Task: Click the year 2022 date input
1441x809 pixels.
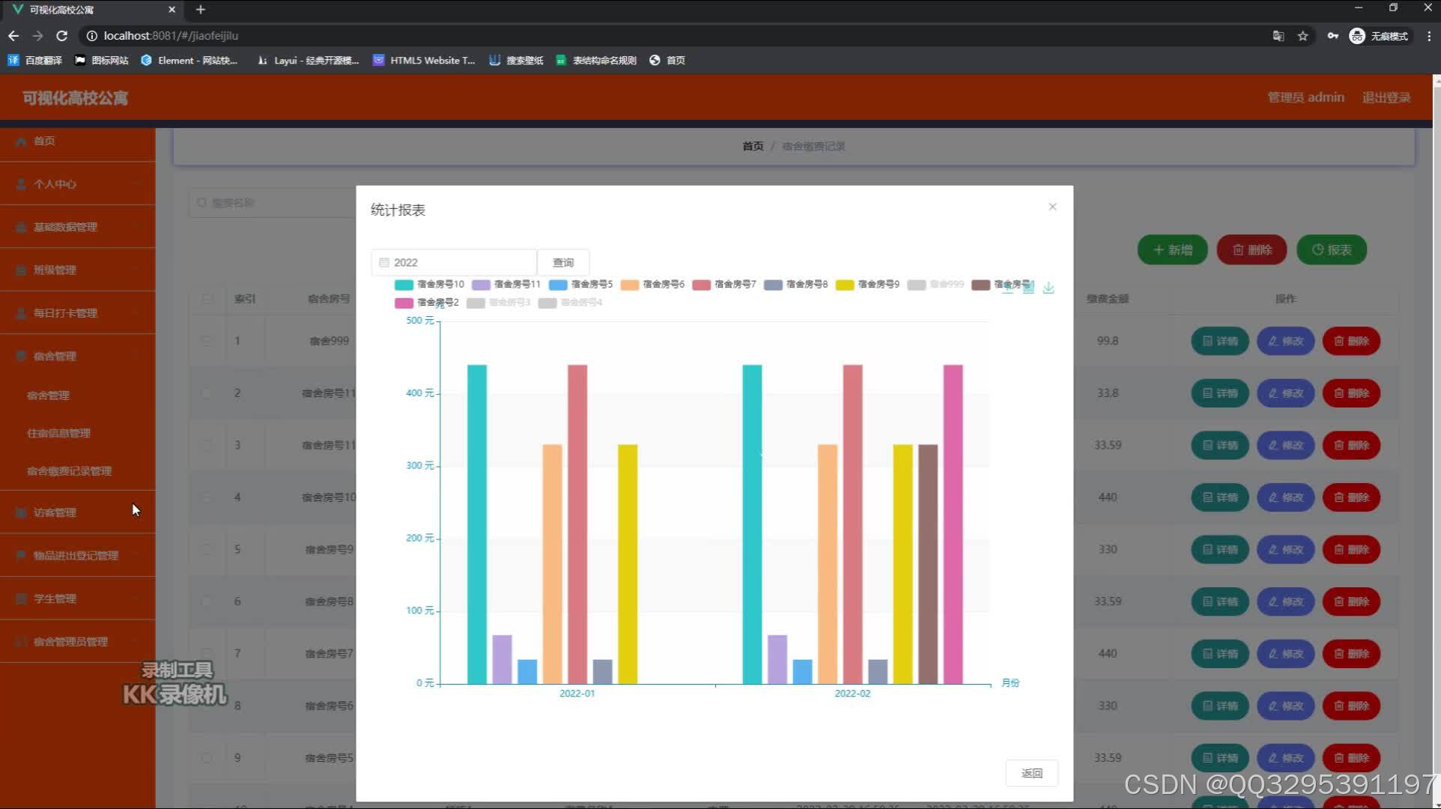Action: (454, 263)
